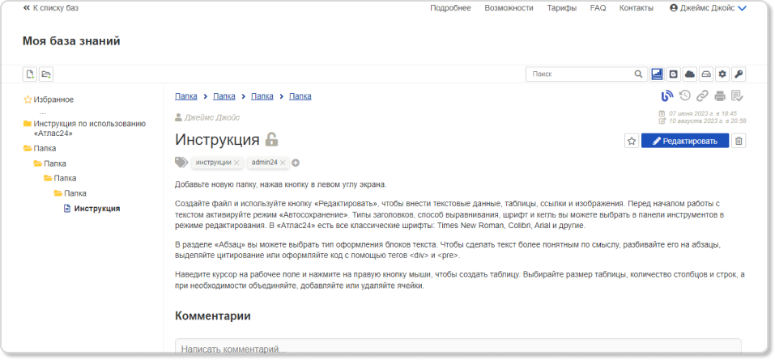Click the инструкции tag label
Image resolution: width=775 pixels, height=360 pixels.
(213, 162)
